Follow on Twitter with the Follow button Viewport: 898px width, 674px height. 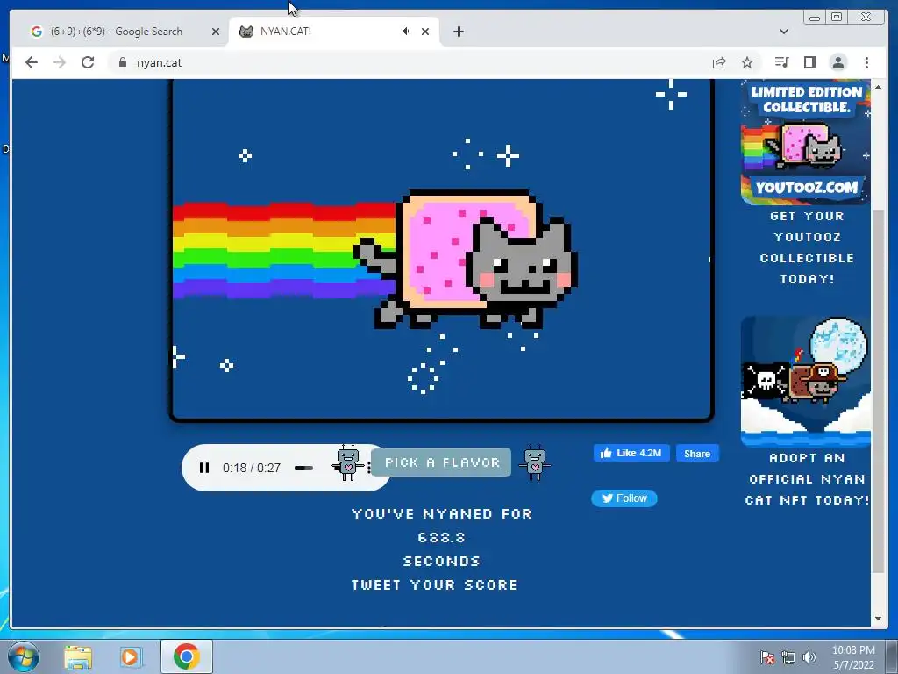624,498
